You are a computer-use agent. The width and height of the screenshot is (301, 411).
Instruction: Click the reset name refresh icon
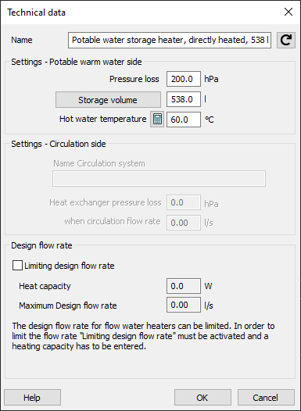point(286,40)
